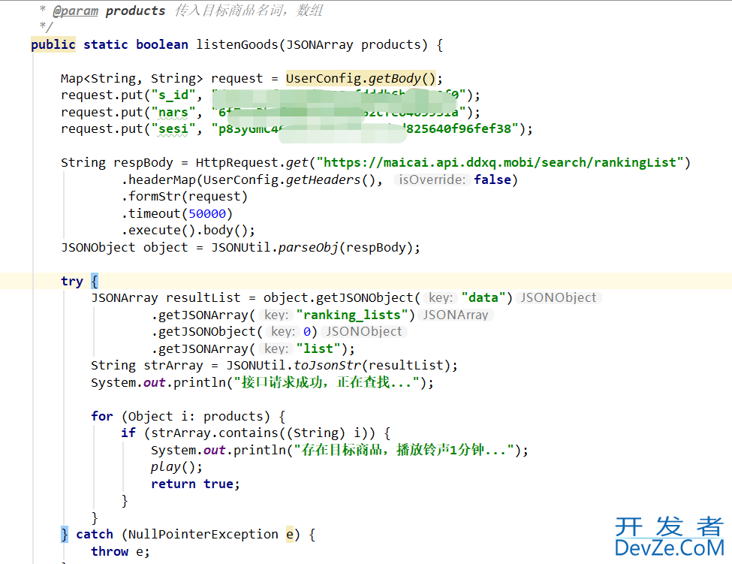The height and width of the screenshot is (564, 732).
Task: Click the index 0 in getJSONObject
Action: (307, 332)
